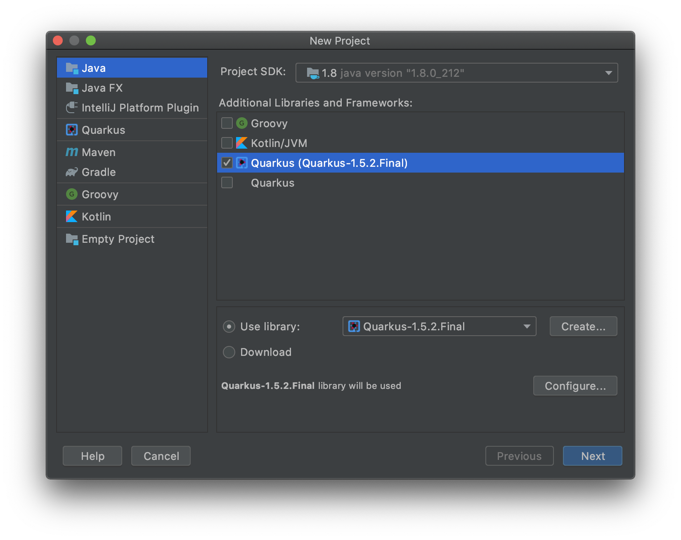Click the green zoom window button
681x540 pixels.
(91, 40)
